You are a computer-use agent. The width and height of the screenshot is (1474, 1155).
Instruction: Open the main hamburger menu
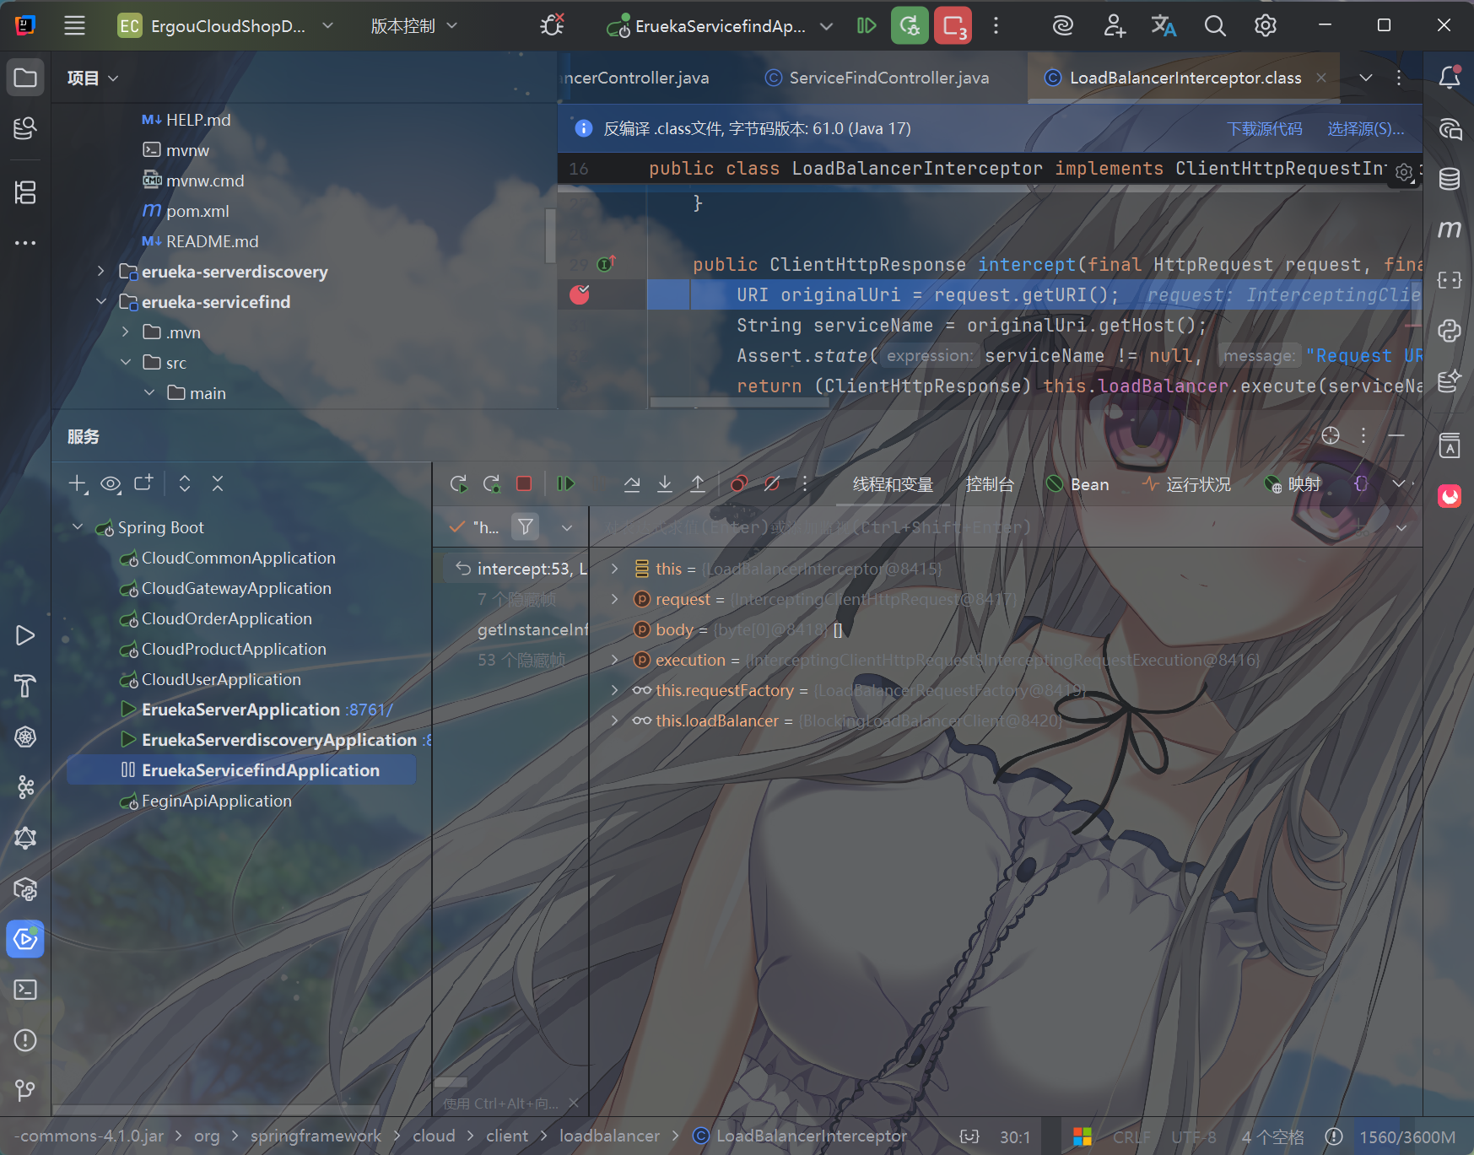click(74, 25)
